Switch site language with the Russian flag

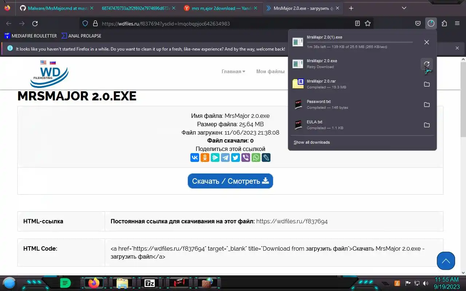pyautogui.click(x=53, y=63)
